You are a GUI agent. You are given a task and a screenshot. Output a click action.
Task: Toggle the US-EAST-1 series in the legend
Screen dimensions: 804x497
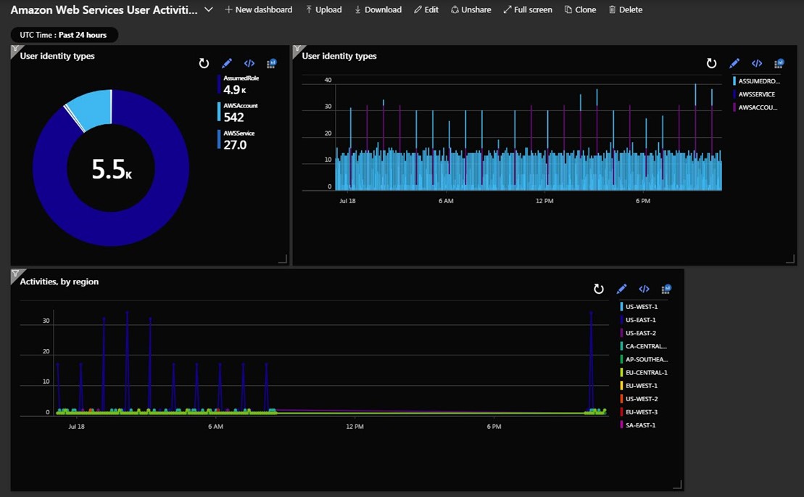pos(641,320)
